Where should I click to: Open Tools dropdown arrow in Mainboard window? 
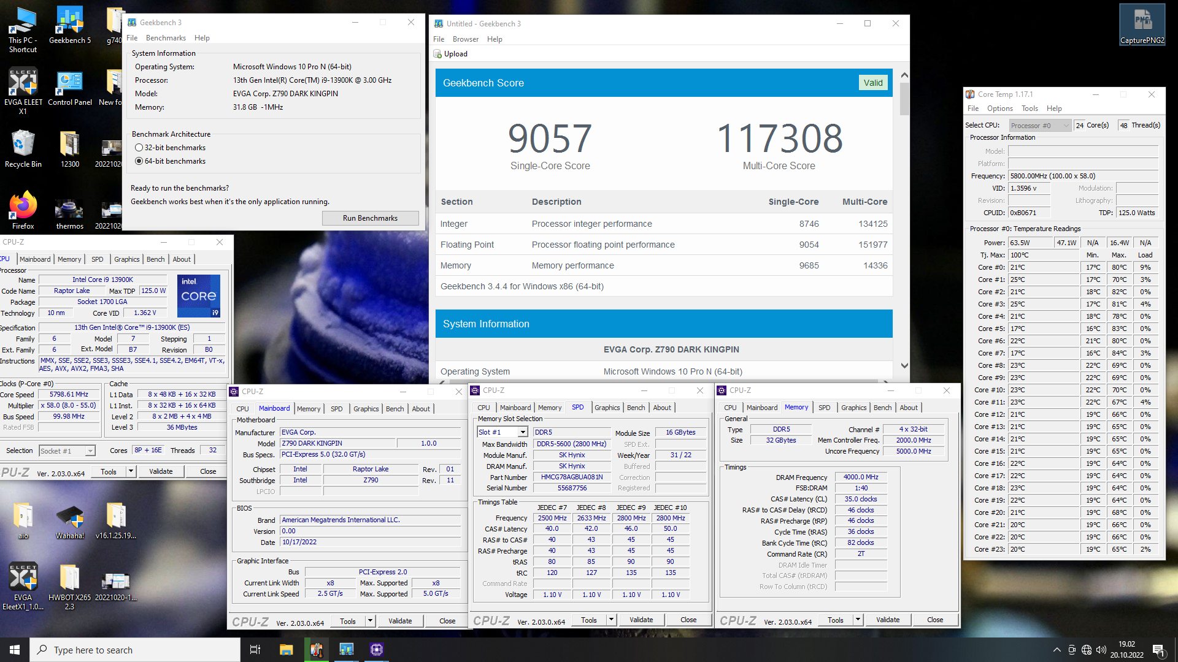tap(370, 621)
